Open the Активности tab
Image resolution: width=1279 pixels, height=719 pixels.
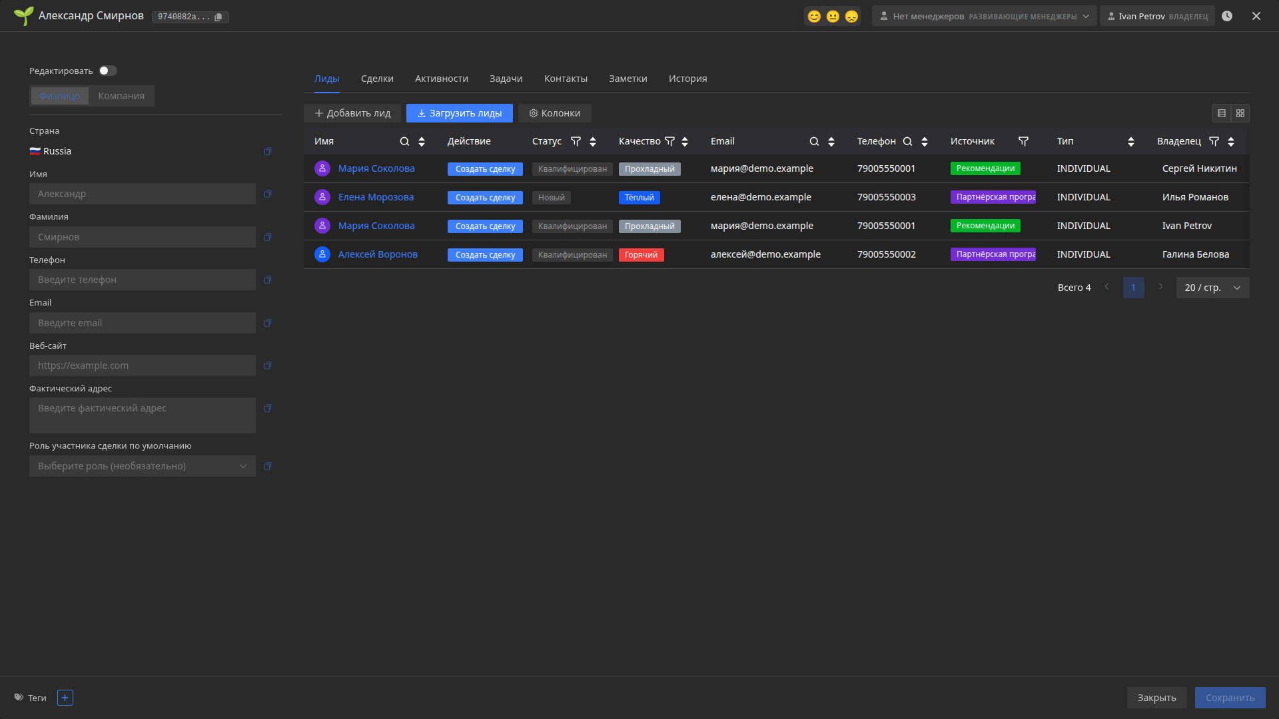tap(442, 79)
